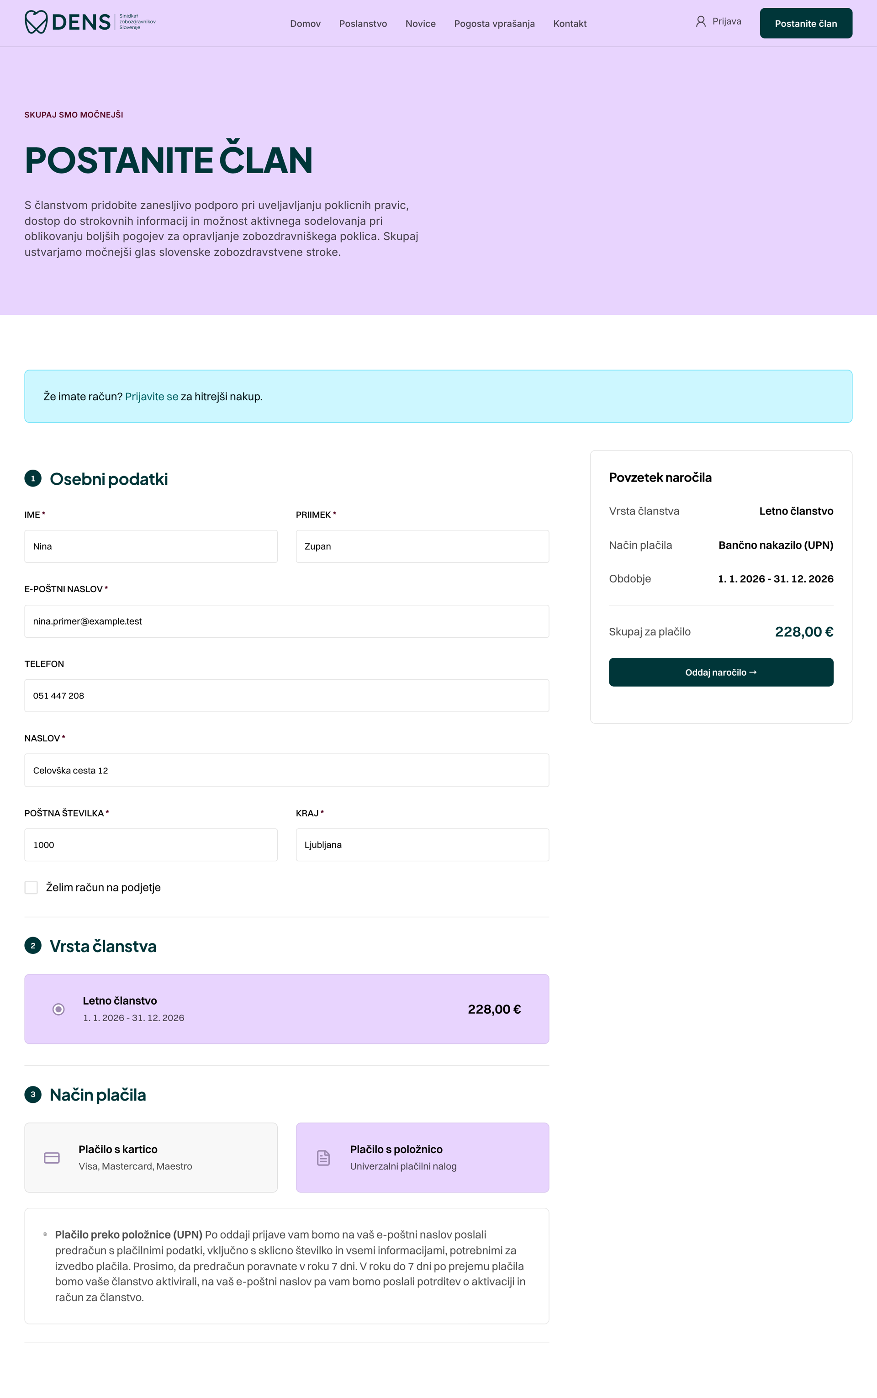Open the Domov menu item

point(305,24)
